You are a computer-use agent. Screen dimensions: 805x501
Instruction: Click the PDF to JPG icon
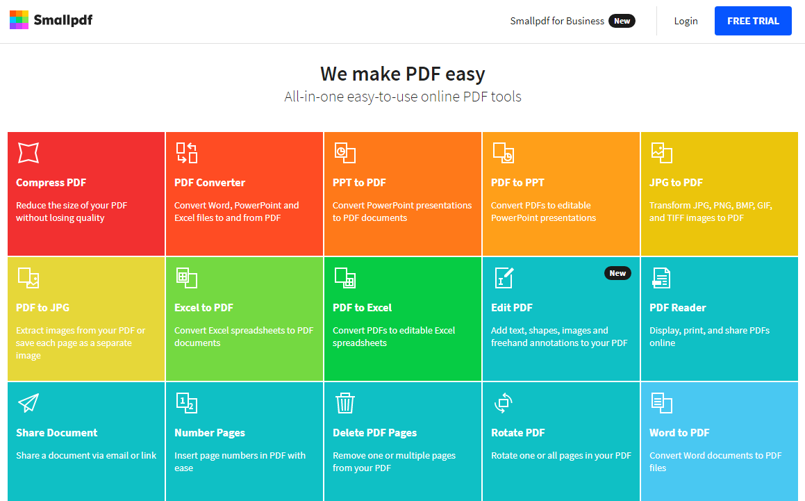pyautogui.click(x=28, y=278)
